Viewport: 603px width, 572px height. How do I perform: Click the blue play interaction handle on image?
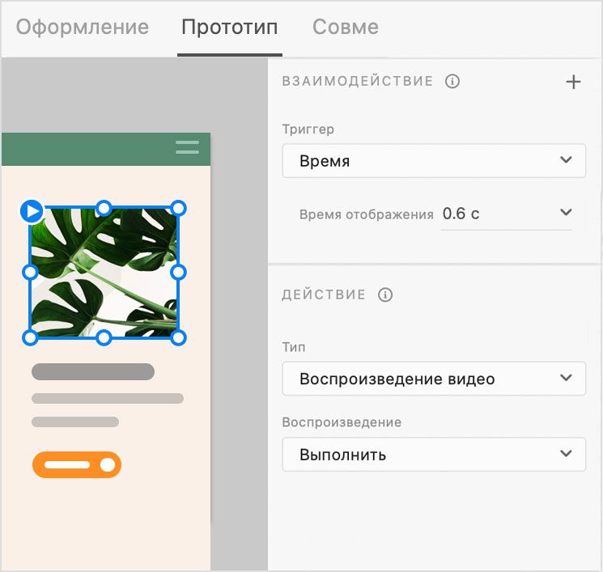click(x=32, y=211)
